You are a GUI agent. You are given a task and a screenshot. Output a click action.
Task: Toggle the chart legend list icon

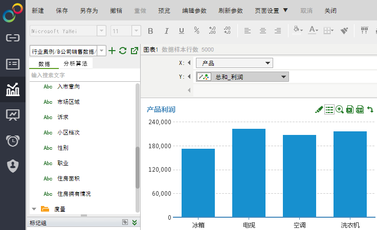click(329, 109)
